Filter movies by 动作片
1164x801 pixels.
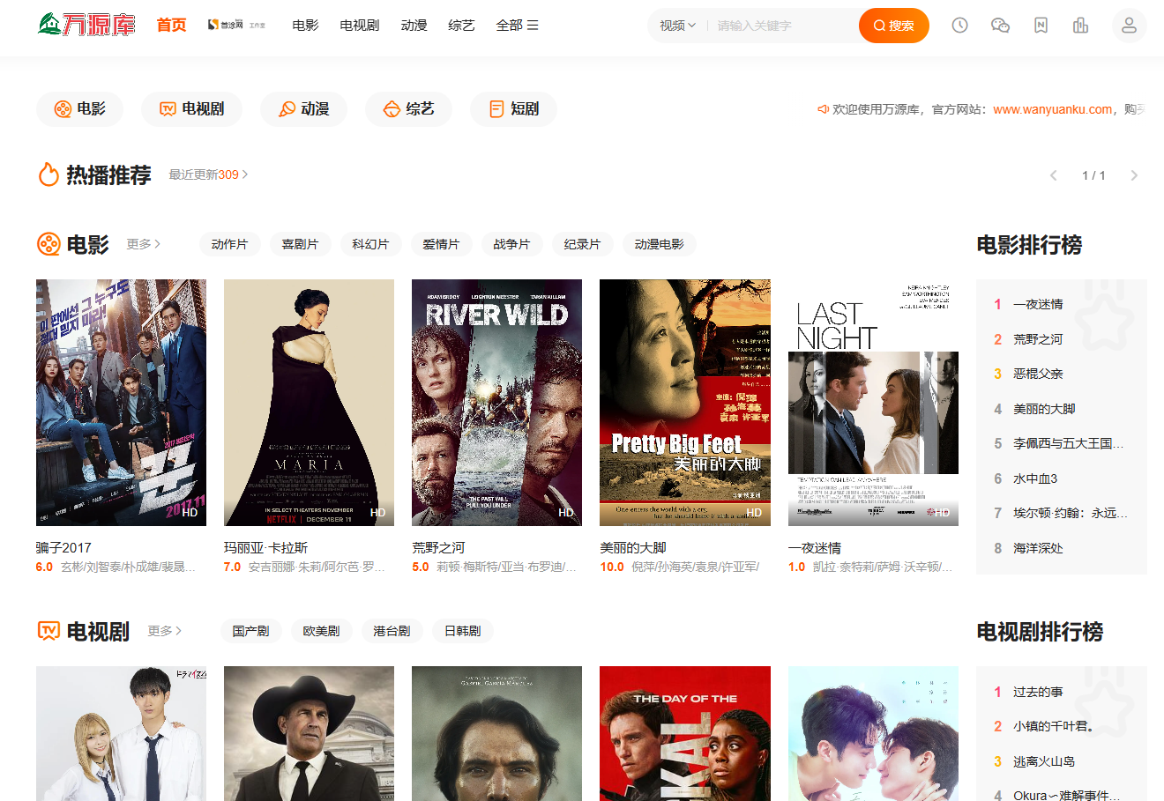[229, 244]
